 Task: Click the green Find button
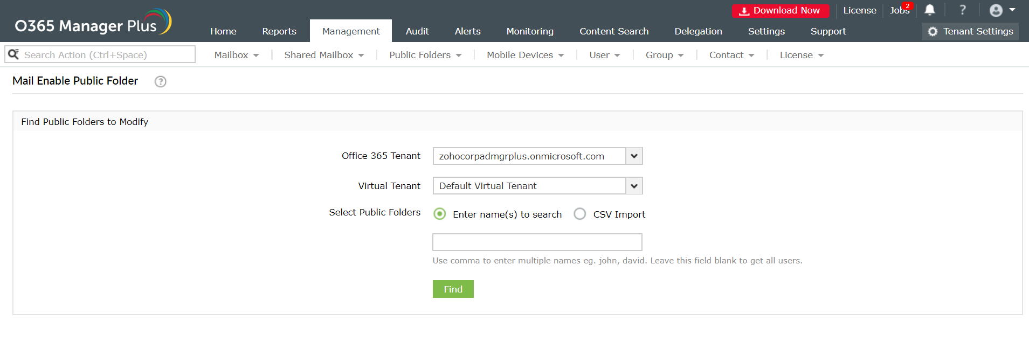tap(453, 289)
